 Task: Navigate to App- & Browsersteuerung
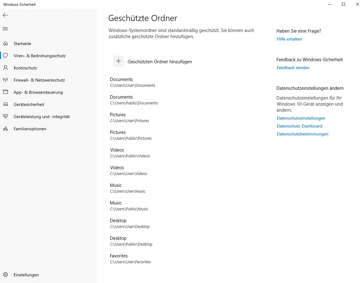coord(38,92)
